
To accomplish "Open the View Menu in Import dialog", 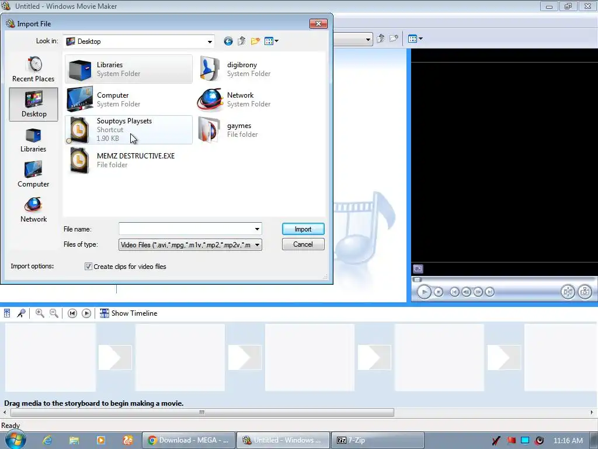I will point(271,42).
